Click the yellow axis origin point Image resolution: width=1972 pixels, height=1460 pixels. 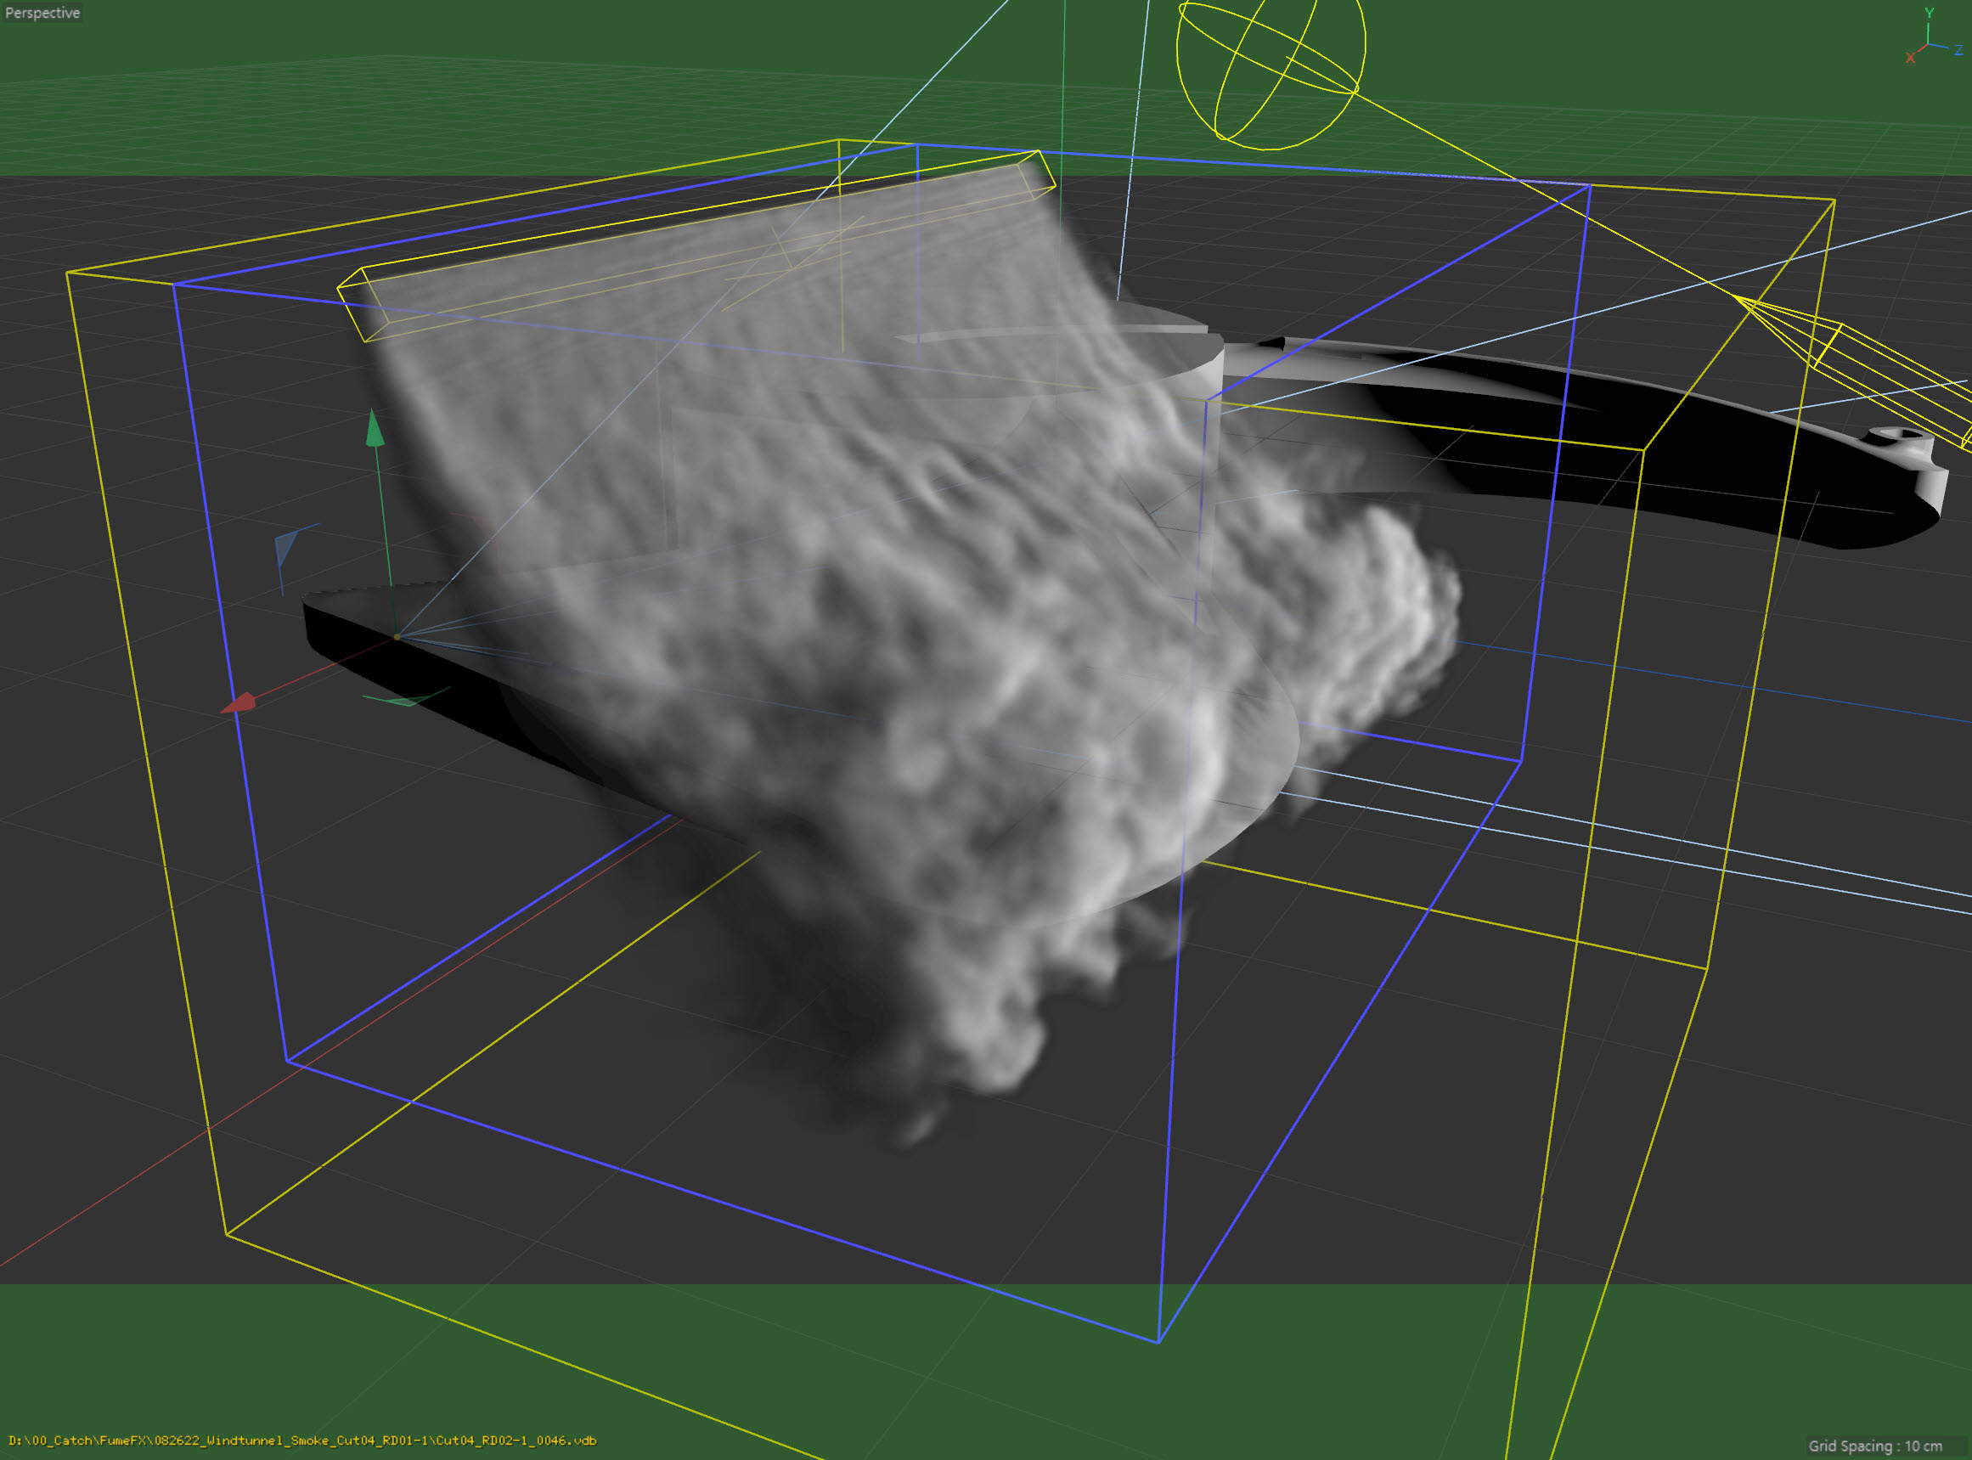tap(397, 636)
